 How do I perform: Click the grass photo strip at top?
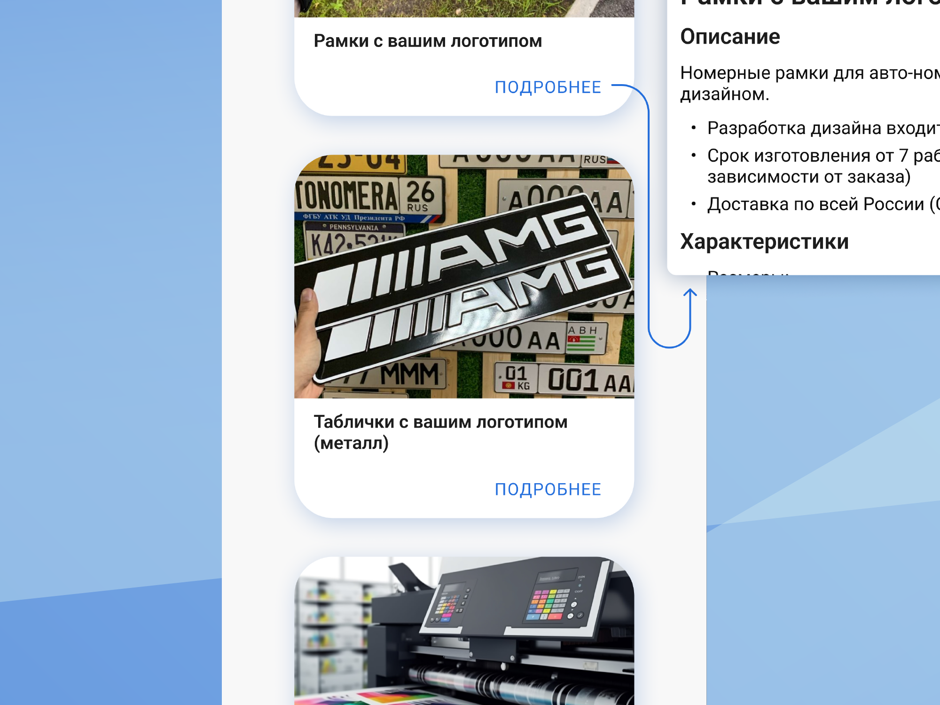click(x=464, y=8)
